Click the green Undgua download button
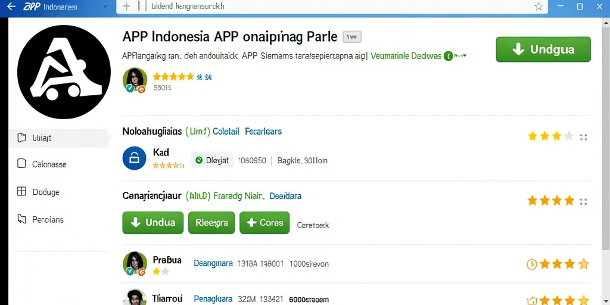This screenshot has height=305, width=610. [x=543, y=49]
